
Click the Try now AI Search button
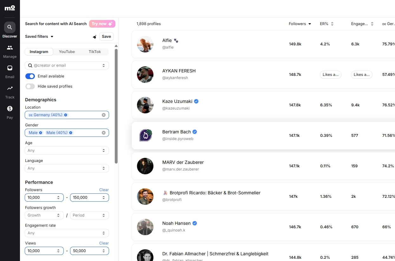(102, 24)
